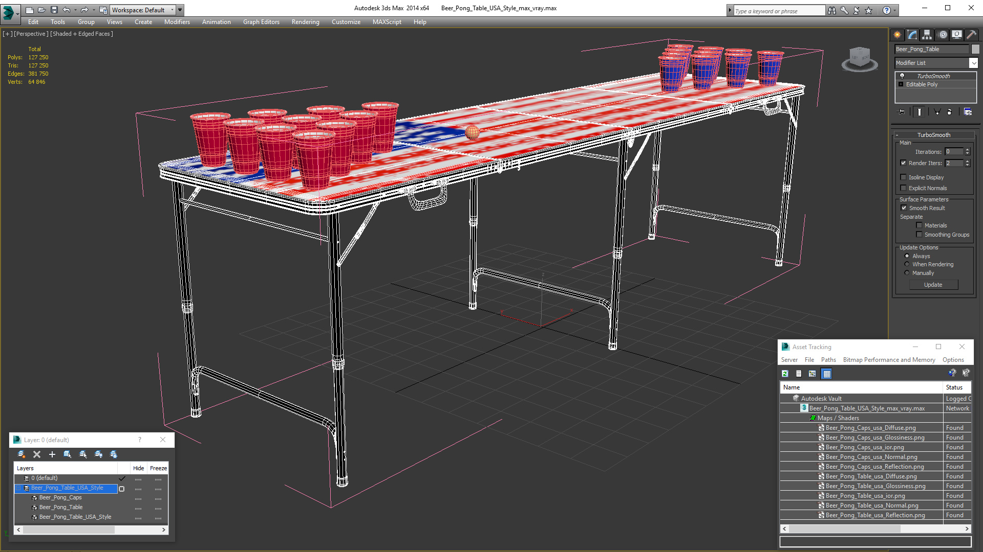Collapse Beer_Pong_Table_USA_Style layer tree

[18, 488]
